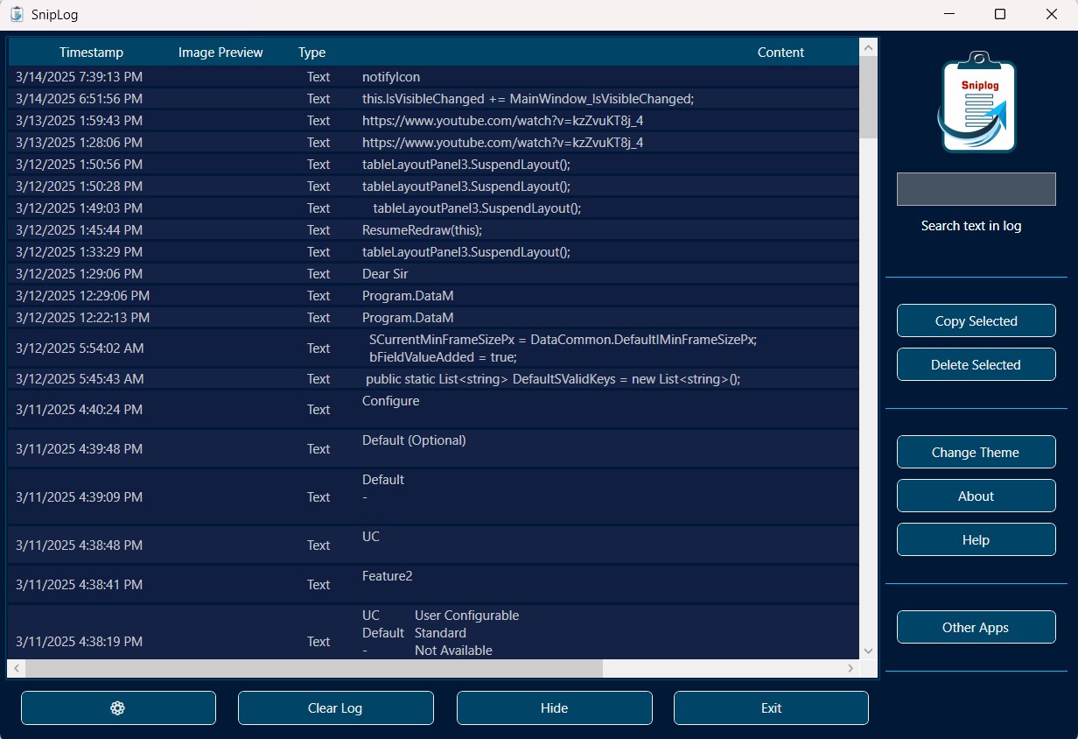1078x739 pixels.
Task: Select the UC entry at 4:38:48 PM
Action: pos(434,545)
